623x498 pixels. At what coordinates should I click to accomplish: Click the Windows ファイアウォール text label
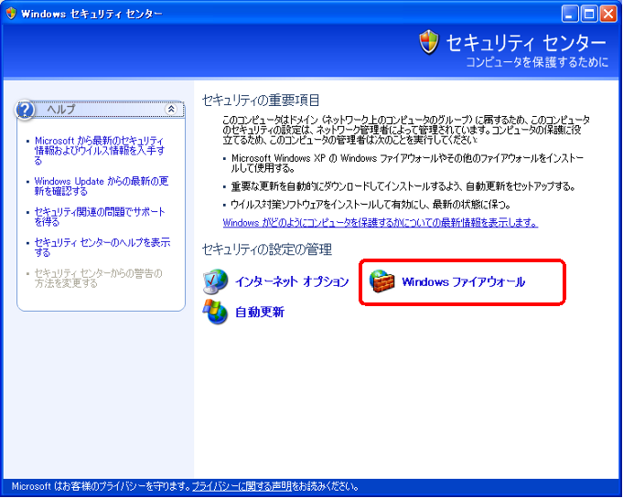[463, 282]
